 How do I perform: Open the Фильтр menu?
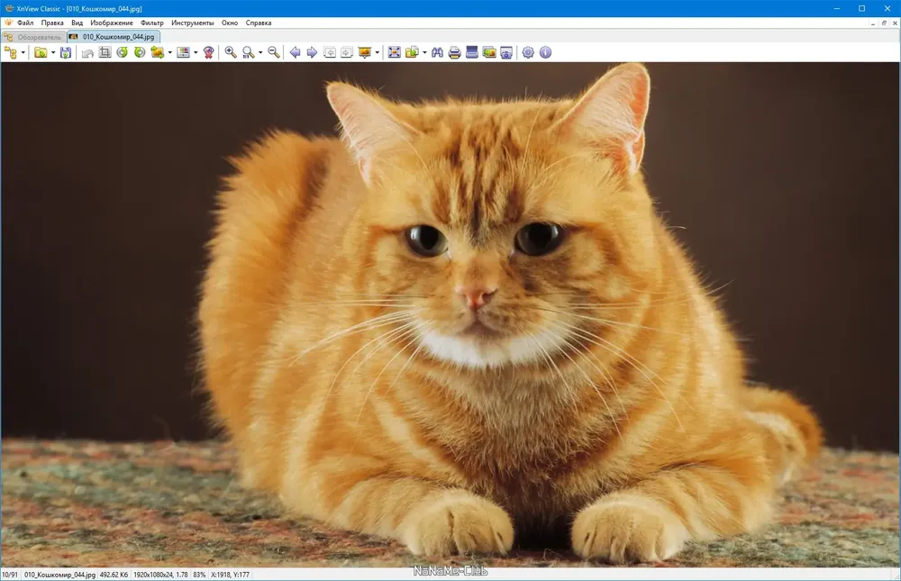(x=151, y=23)
